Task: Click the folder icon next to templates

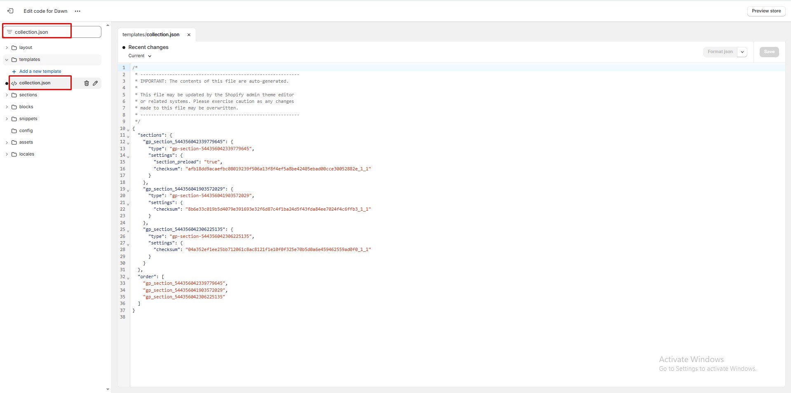Action: tap(14, 59)
